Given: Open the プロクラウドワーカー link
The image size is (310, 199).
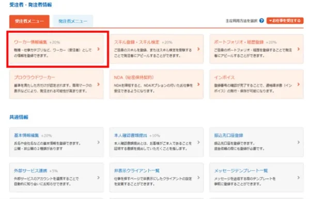Looking at the screenshot, I should 35,77.
